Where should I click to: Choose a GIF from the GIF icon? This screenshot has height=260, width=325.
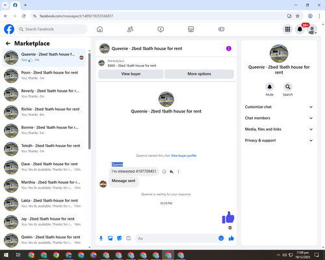click(129, 239)
